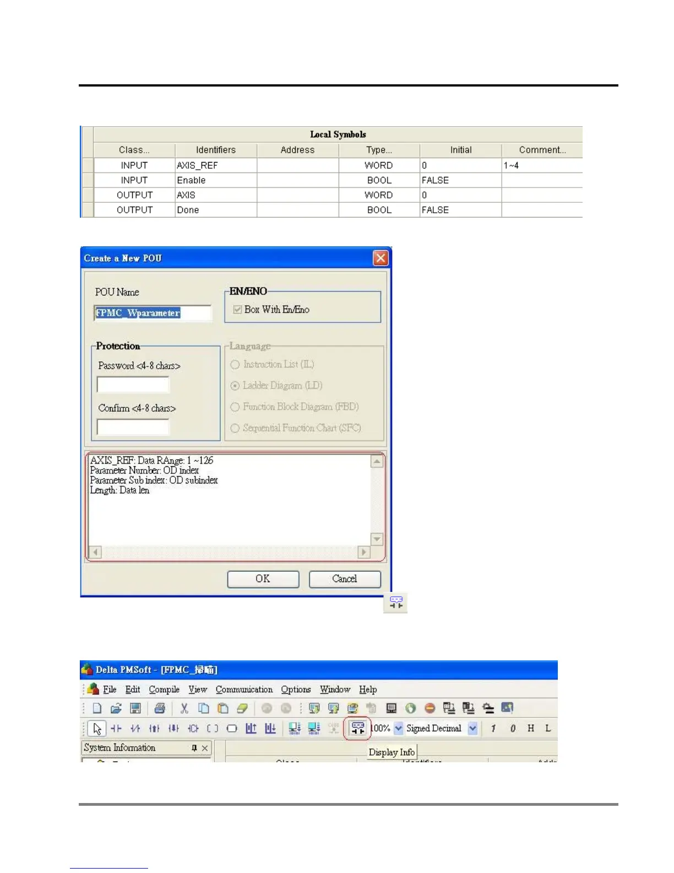Open the Options menu
The width and height of the screenshot is (674, 873).
pyautogui.click(x=296, y=689)
